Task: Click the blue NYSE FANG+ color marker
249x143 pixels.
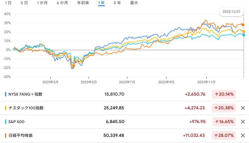Action: tap(6, 94)
